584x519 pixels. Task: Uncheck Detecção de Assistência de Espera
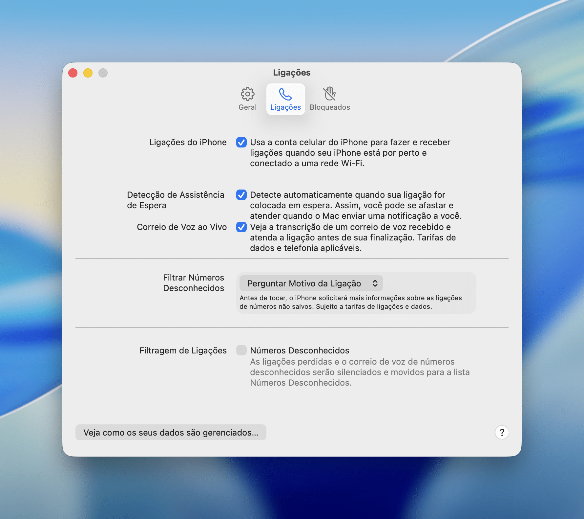pyautogui.click(x=241, y=195)
